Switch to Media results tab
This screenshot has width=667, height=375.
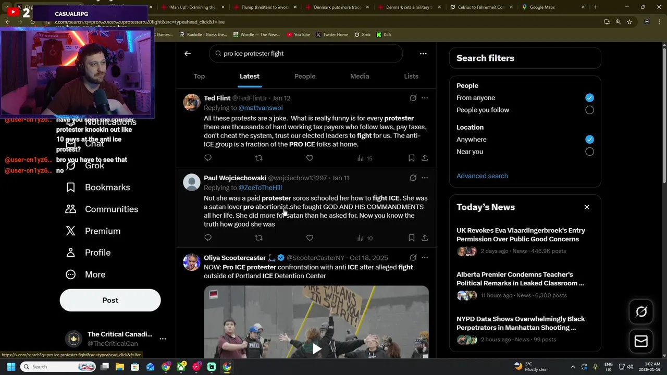coord(360,76)
